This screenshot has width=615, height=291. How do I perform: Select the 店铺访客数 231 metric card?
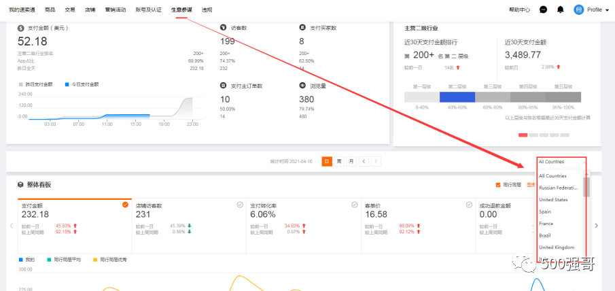pyautogui.click(x=189, y=226)
